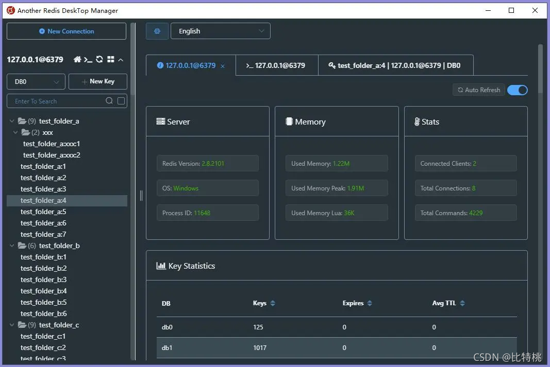The width and height of the screenshot is (550, 367).
Task: Open the DB0 database dropdown
Action: (36, 82)
